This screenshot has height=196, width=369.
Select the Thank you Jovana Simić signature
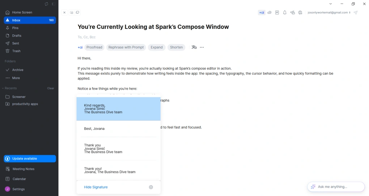(x=118, y=149)
